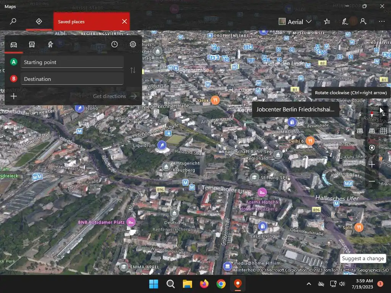Click the Suggest a change button

point(363,258)
